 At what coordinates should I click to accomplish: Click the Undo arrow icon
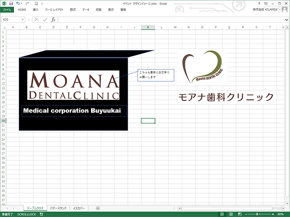18,3
